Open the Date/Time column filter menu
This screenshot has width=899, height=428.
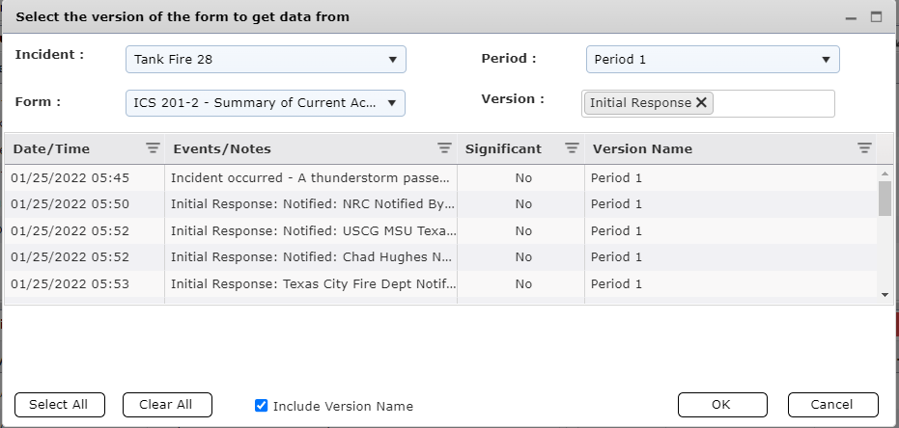click(153, 148)
